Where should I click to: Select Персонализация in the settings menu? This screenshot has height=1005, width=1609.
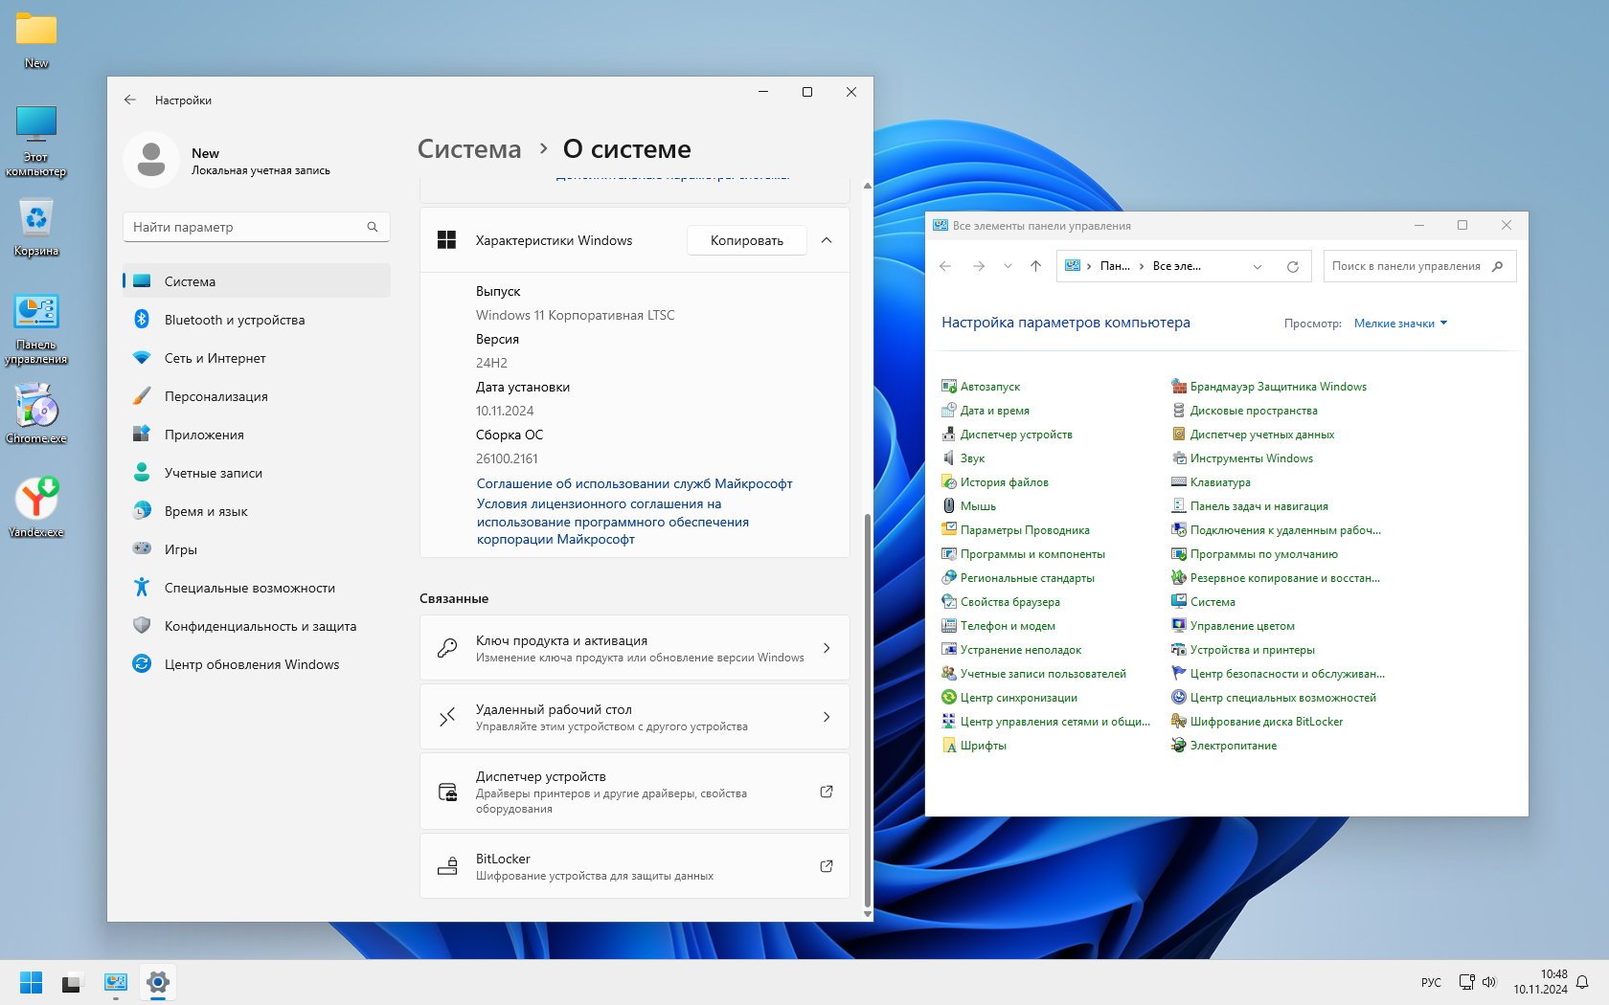215,396
